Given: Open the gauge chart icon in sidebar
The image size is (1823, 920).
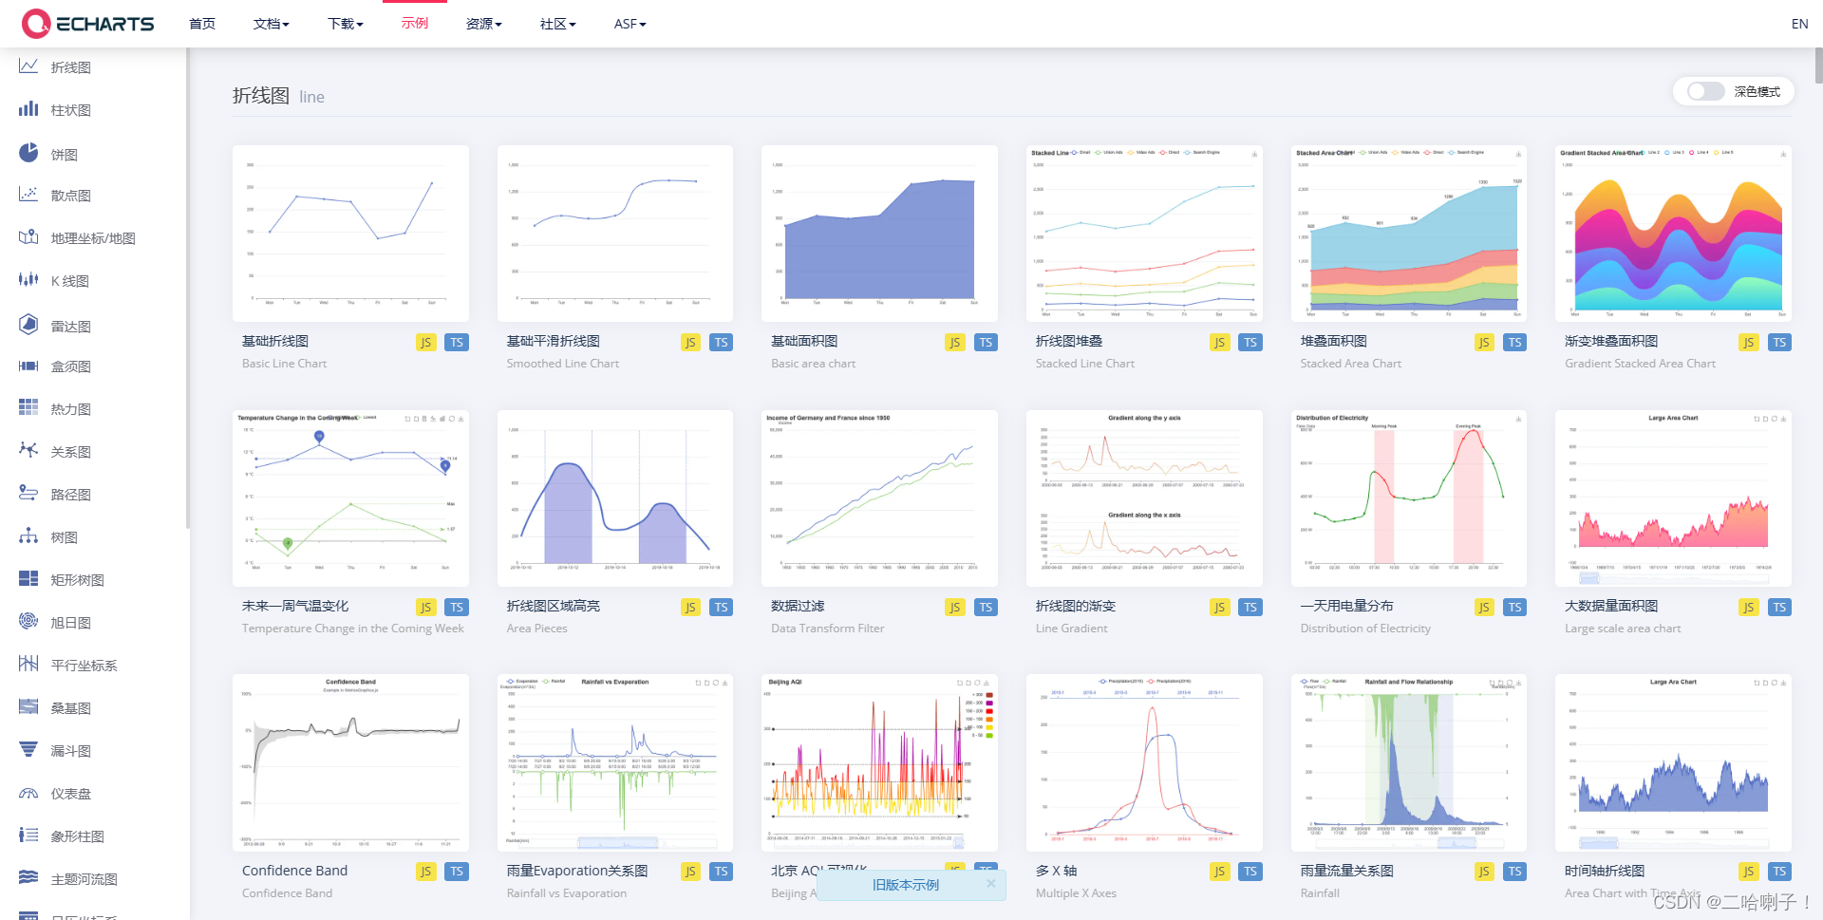Looking at the screenshot, I should [28, 793].
